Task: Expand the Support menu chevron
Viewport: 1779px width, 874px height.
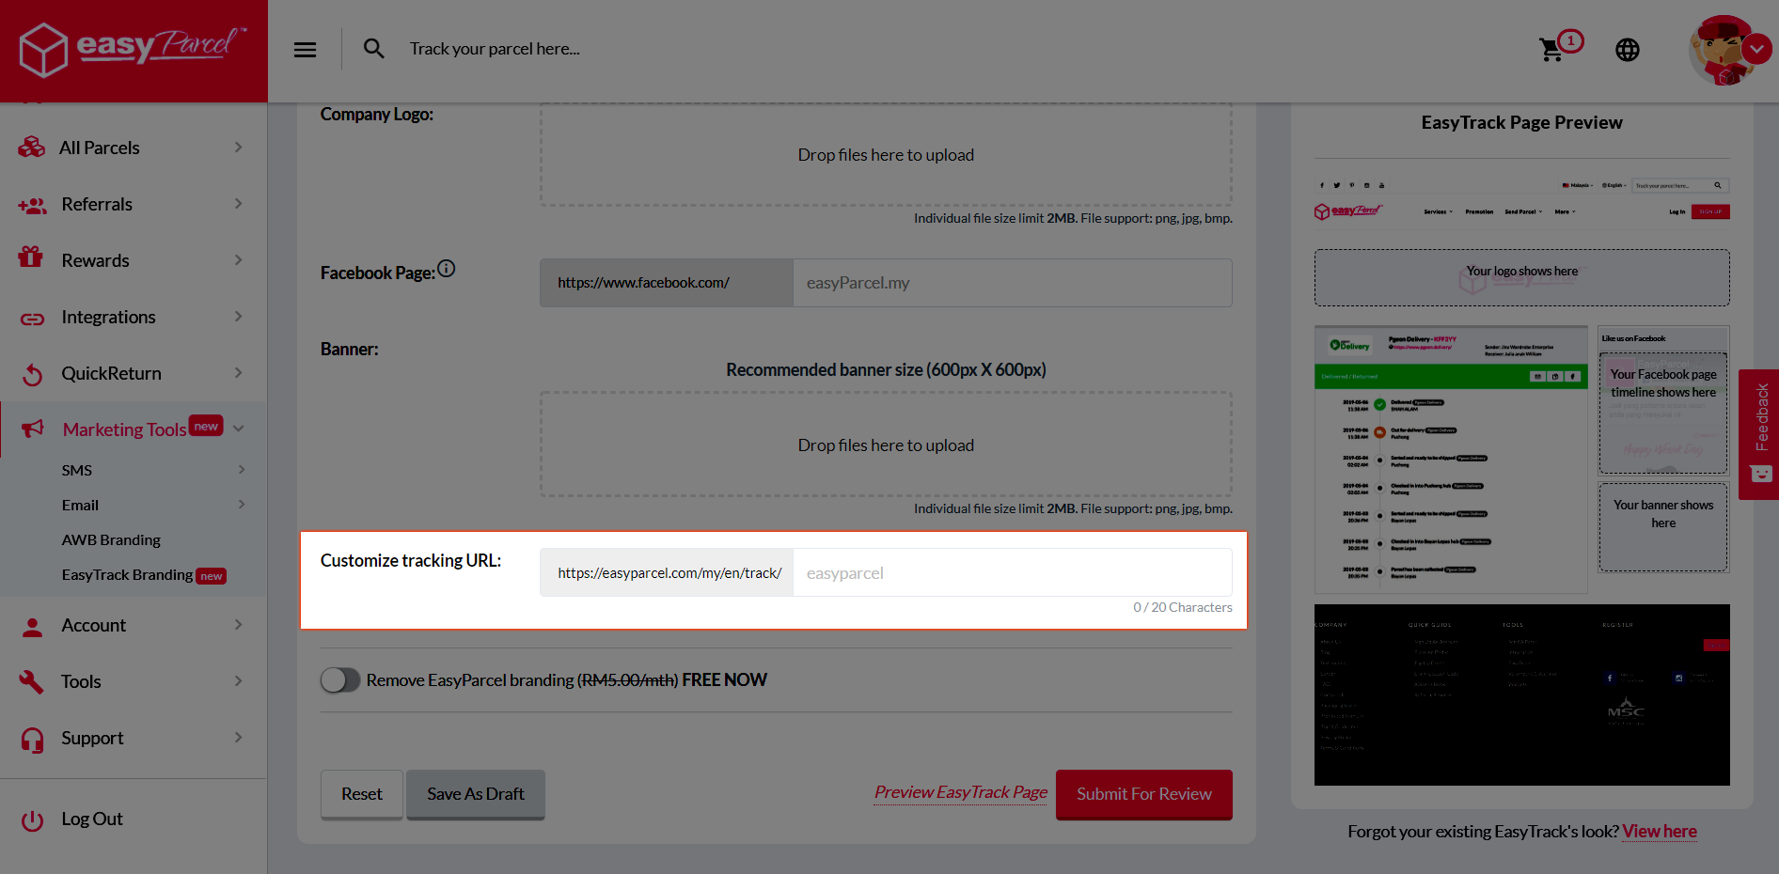Action: coord(238,738)
